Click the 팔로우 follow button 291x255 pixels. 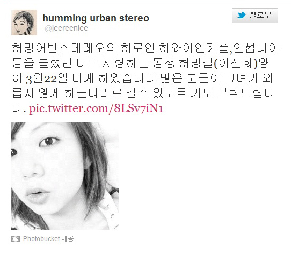tap(255, 16)
